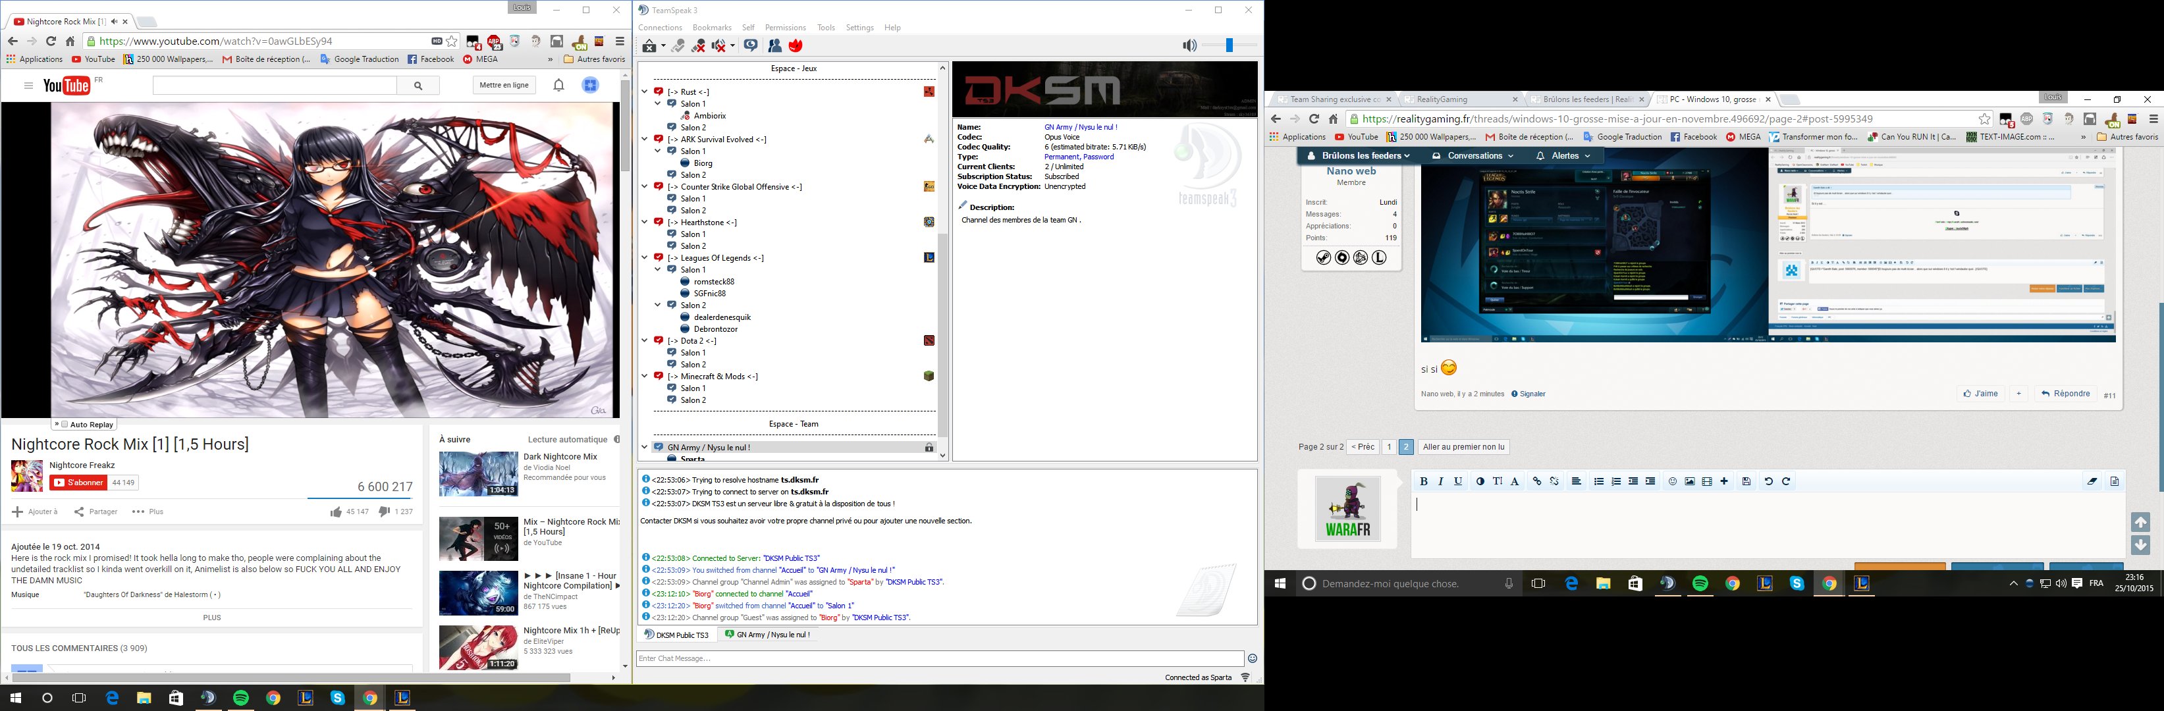Open Conversations dropdown on RealityGaming

(x=1473, y=156)
